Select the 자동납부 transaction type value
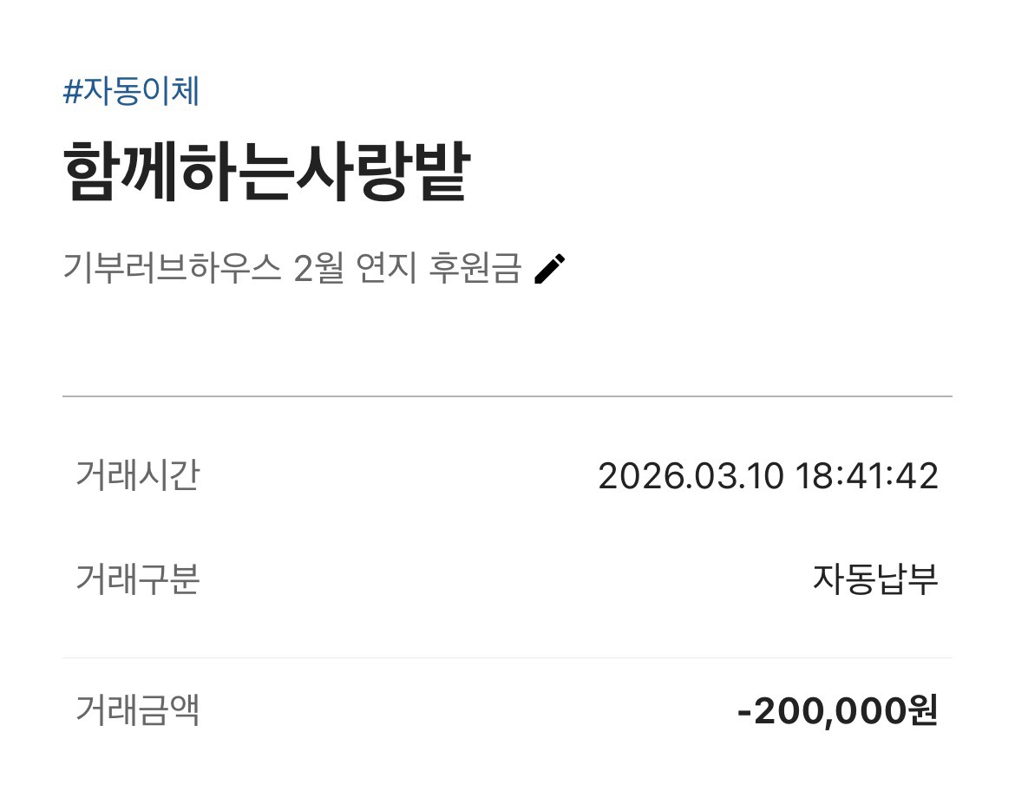This screenshot has width=1015, height=791. coord(874,579)
